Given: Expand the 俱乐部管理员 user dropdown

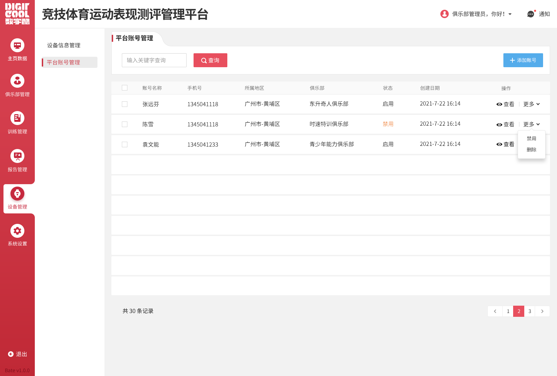Looking at the screenshot, I should [x=510, y=14].
